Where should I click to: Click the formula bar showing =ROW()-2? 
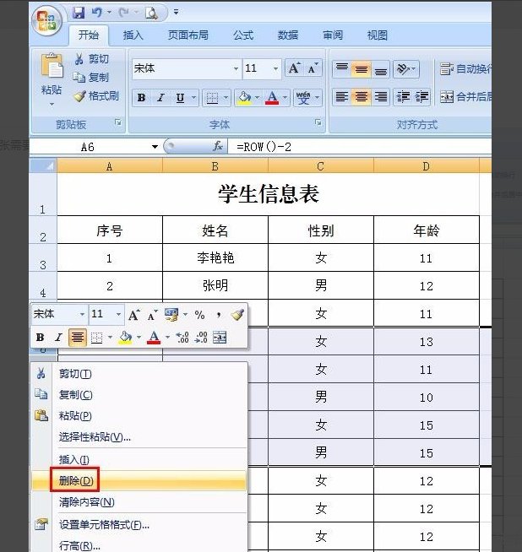(x=359, y=147)
